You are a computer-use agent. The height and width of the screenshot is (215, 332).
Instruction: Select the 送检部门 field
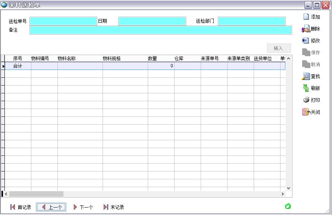[251, 21]
